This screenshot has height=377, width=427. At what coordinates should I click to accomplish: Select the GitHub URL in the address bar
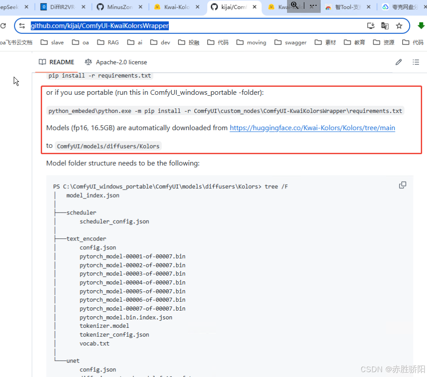(100, 26)
